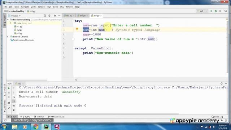Rerun ex3 in Run panel

coord(9,88)
